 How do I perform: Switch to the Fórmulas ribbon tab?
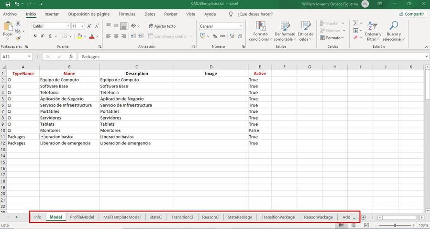(x=127, y=14)
